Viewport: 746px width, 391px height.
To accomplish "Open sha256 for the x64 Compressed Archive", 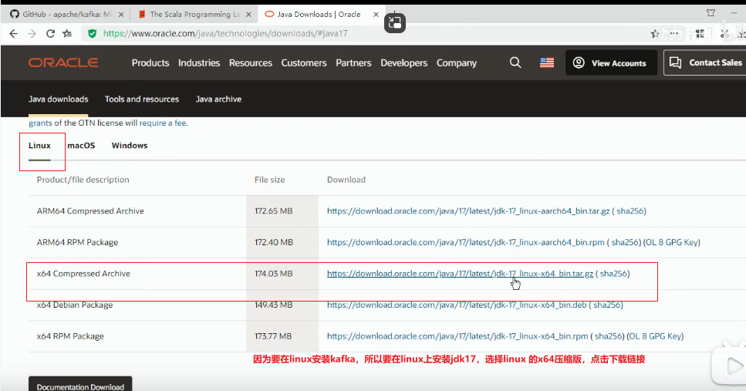I will point(613,274).
